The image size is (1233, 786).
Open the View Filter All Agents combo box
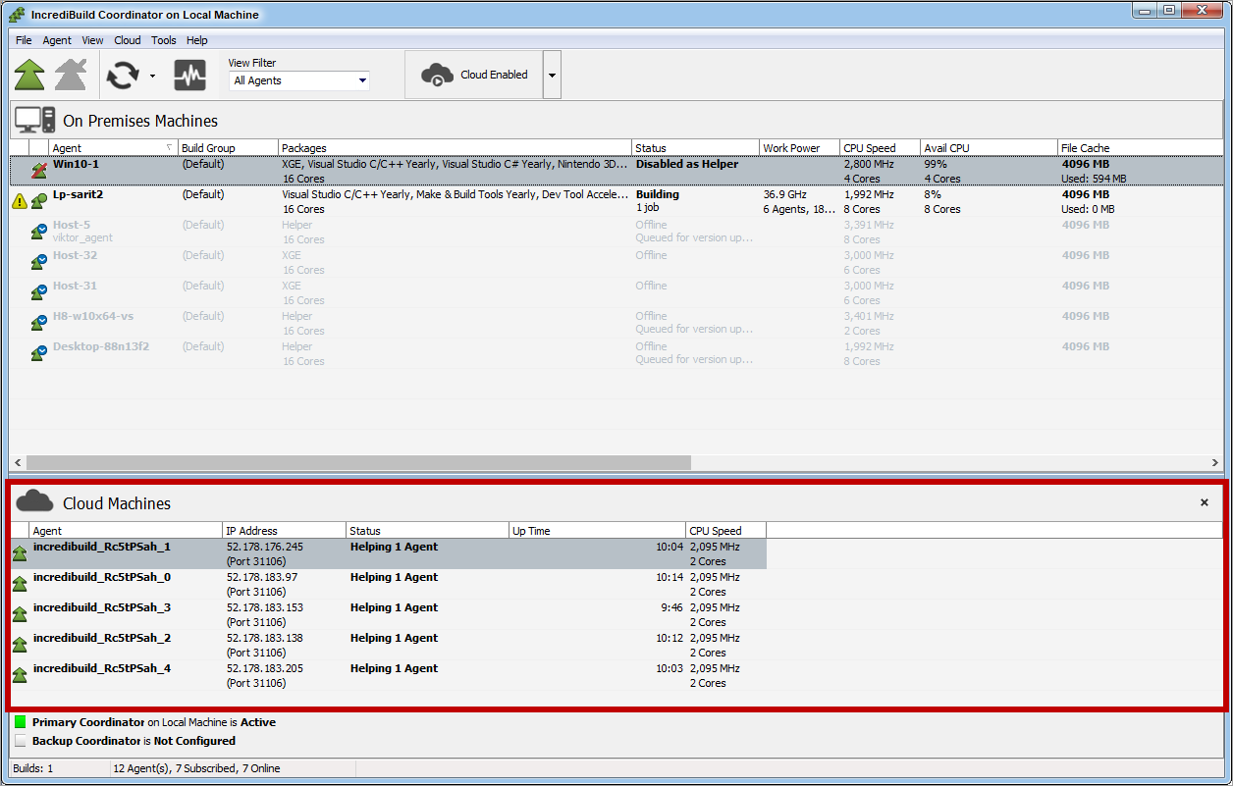coord(299,80)
